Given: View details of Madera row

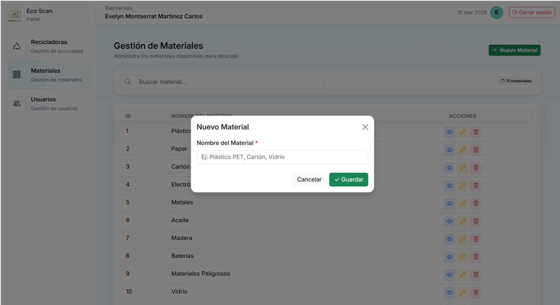Looking at the screenshot, I should (449, 239).
